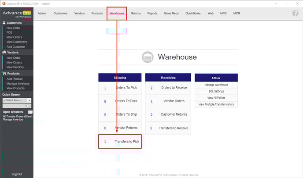This screenshot has width=303, height=178.
Task: Click the Quick Search text field
Action: point(13,106)
